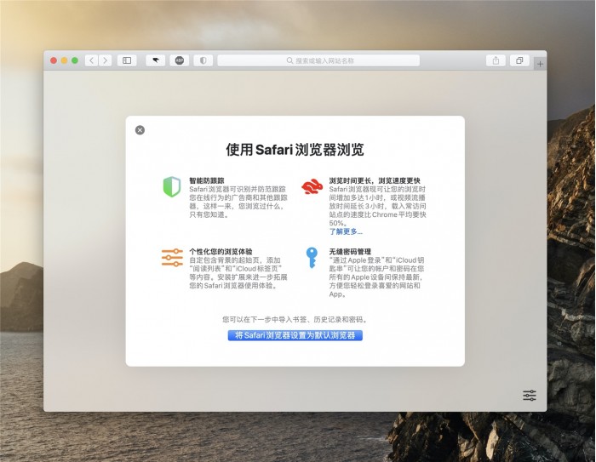Close the Safari window with red button
The height and width of the screenshot is (462, 596).
click(x=54, y=60)
